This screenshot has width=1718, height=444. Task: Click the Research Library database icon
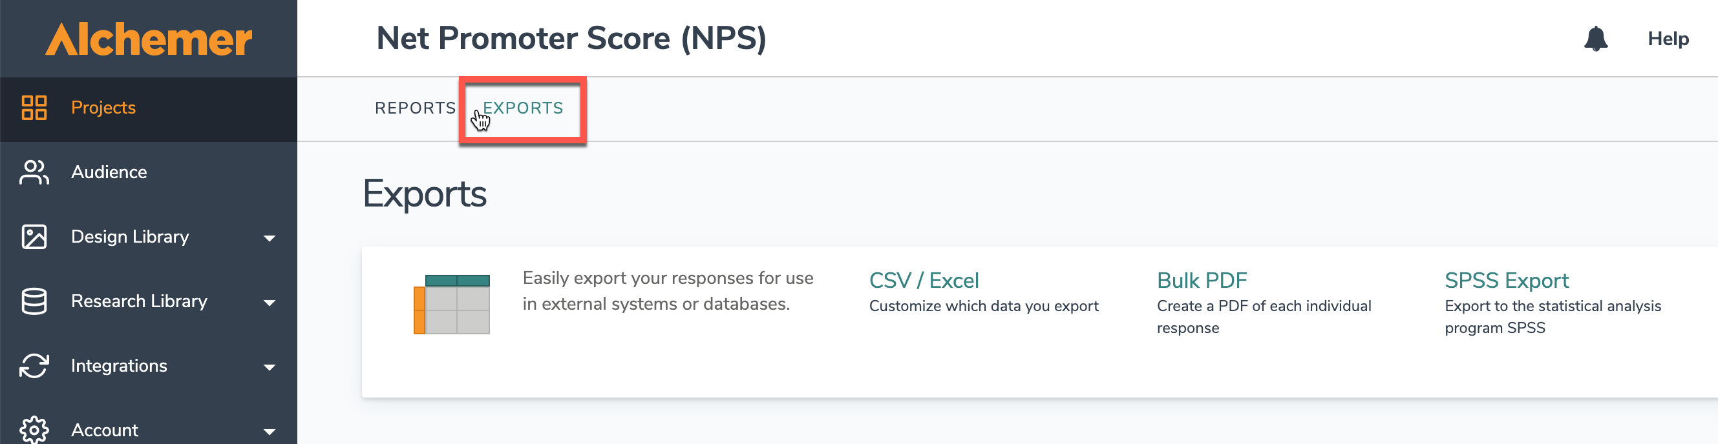point(34,301)
